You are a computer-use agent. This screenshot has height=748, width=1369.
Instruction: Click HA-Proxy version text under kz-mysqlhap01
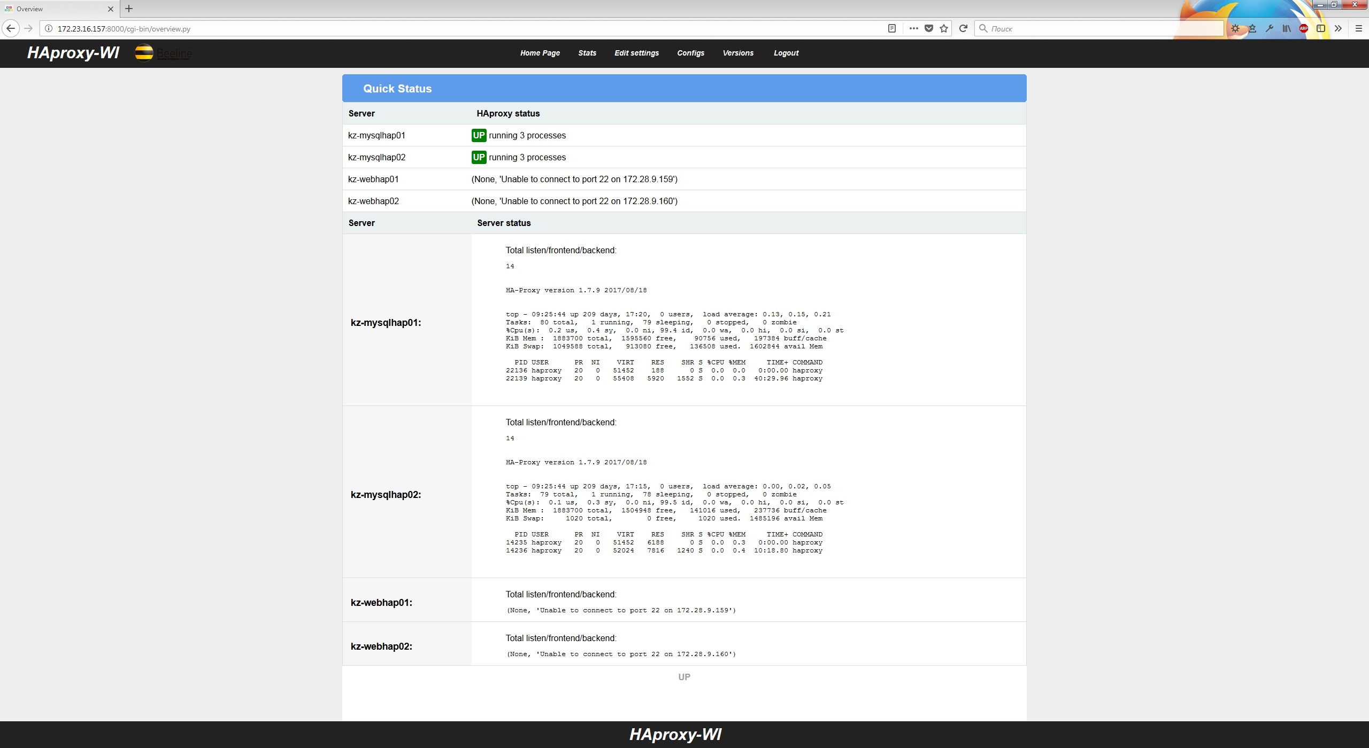point(576,290)
